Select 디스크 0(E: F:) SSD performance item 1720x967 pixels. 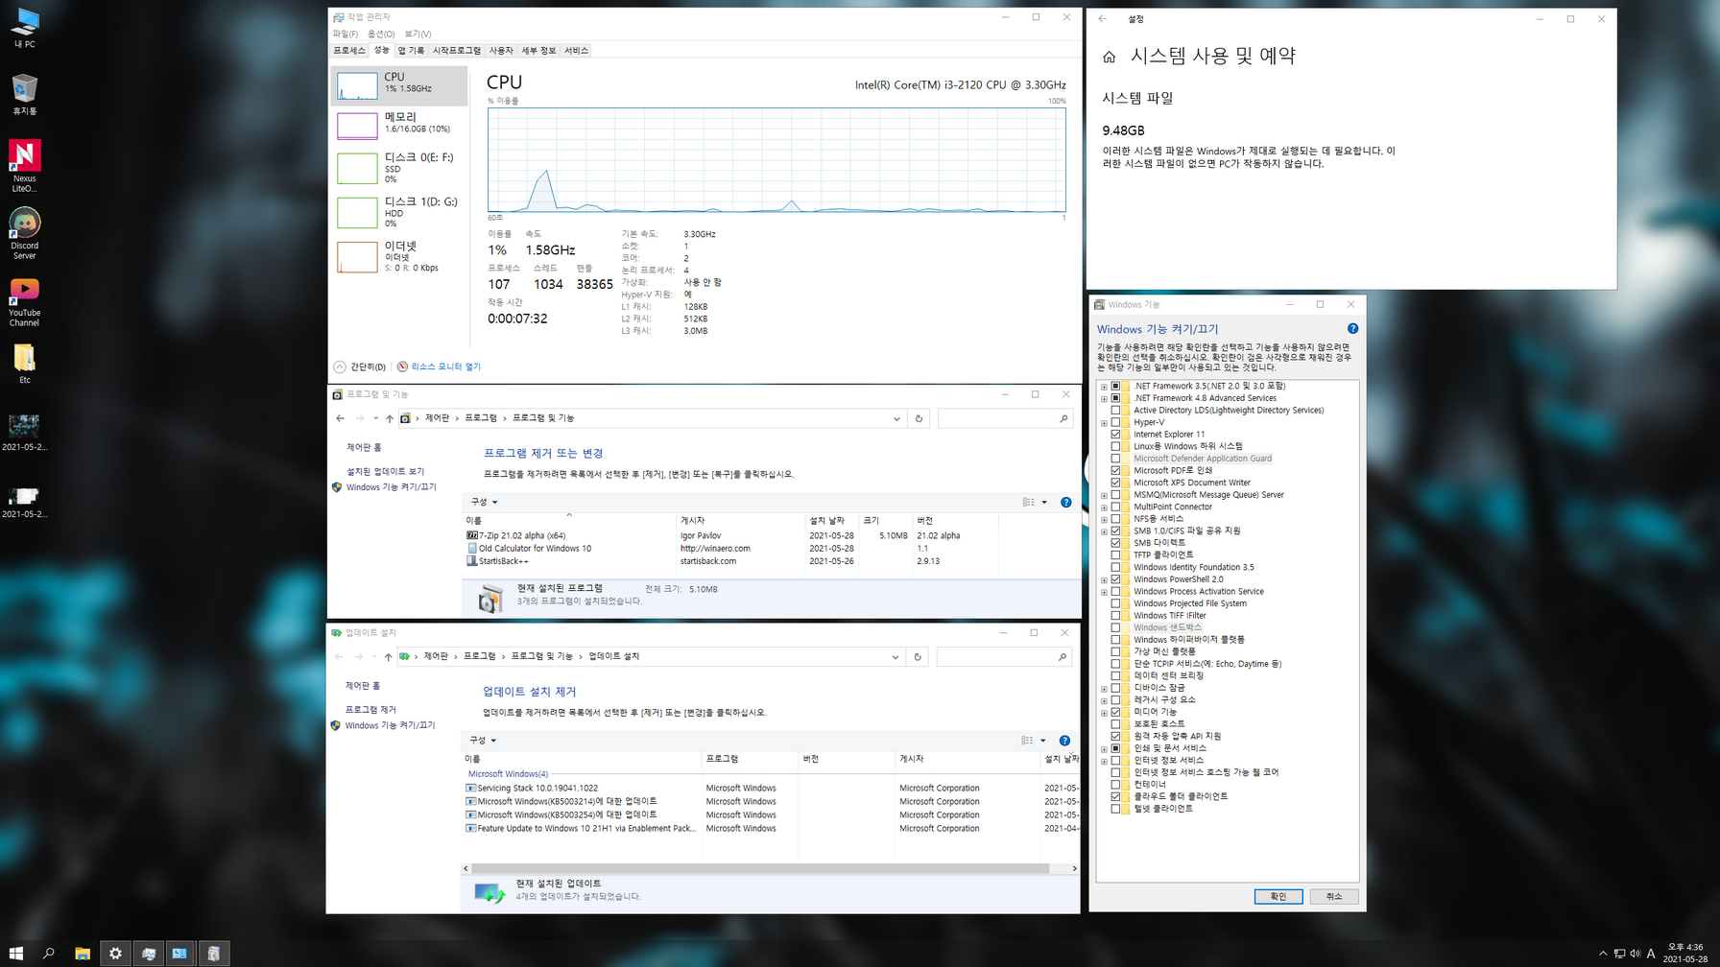tap(398, 168)
